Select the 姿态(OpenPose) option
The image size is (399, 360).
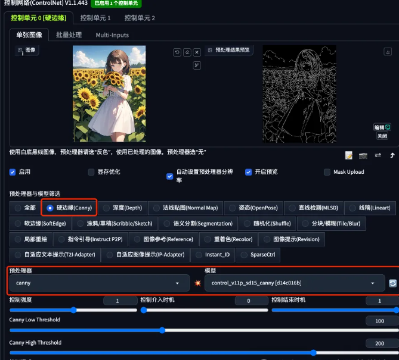click(253, 208)
